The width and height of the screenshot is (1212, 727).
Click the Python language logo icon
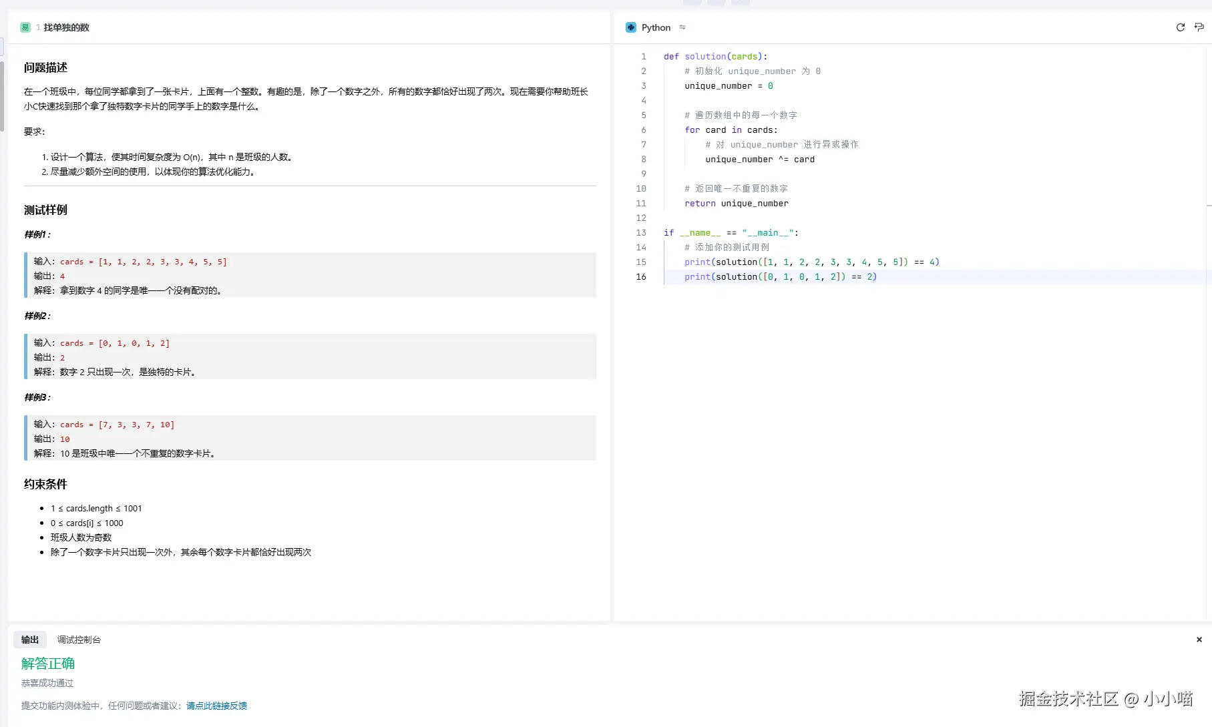coord(631,27)
